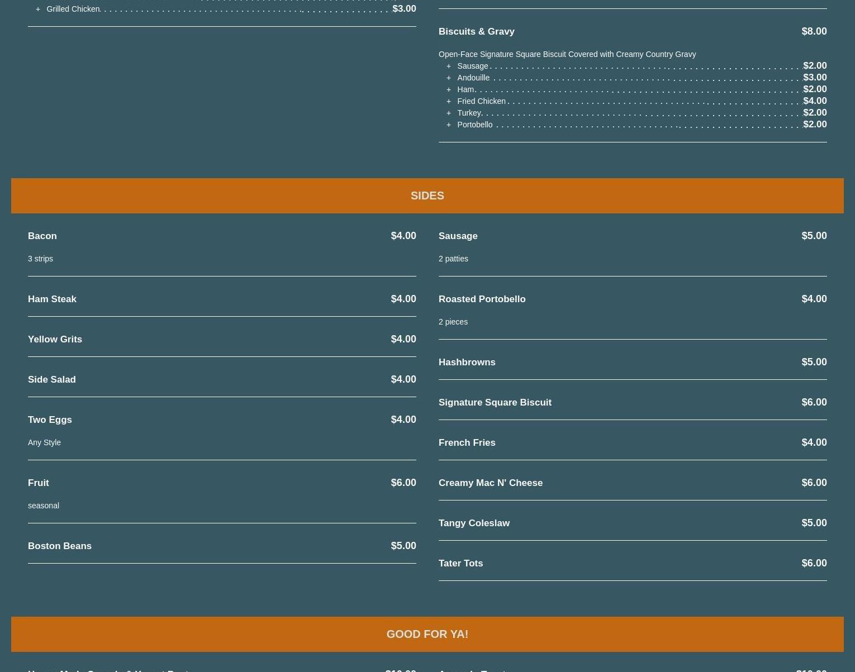Viewport: 855px width, 672px height.
Task: Click the plus sign next to Ham add-on
Action: (448, 89)
